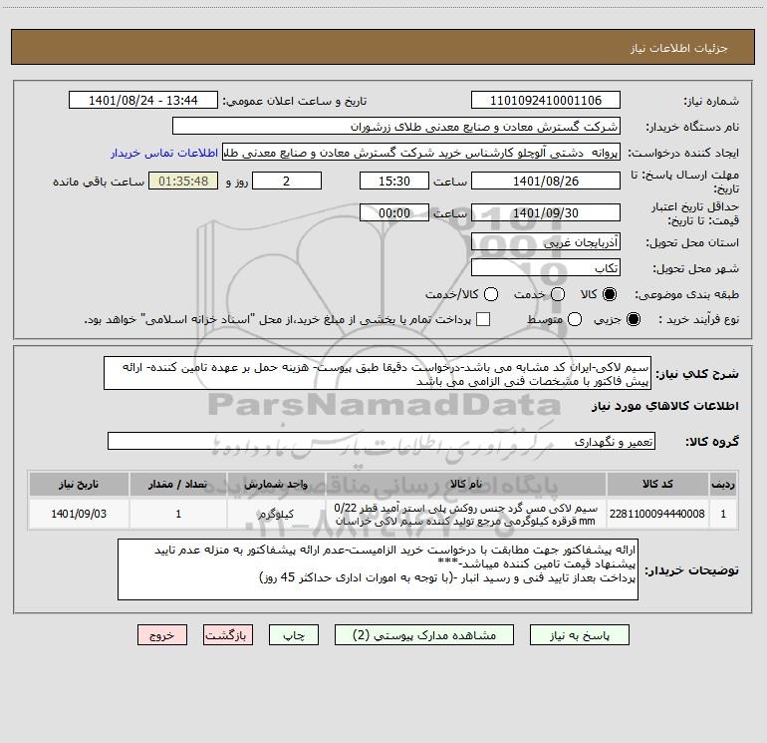
Task: Select the کالا/خدمت radio button
Action: click(491, 294)
